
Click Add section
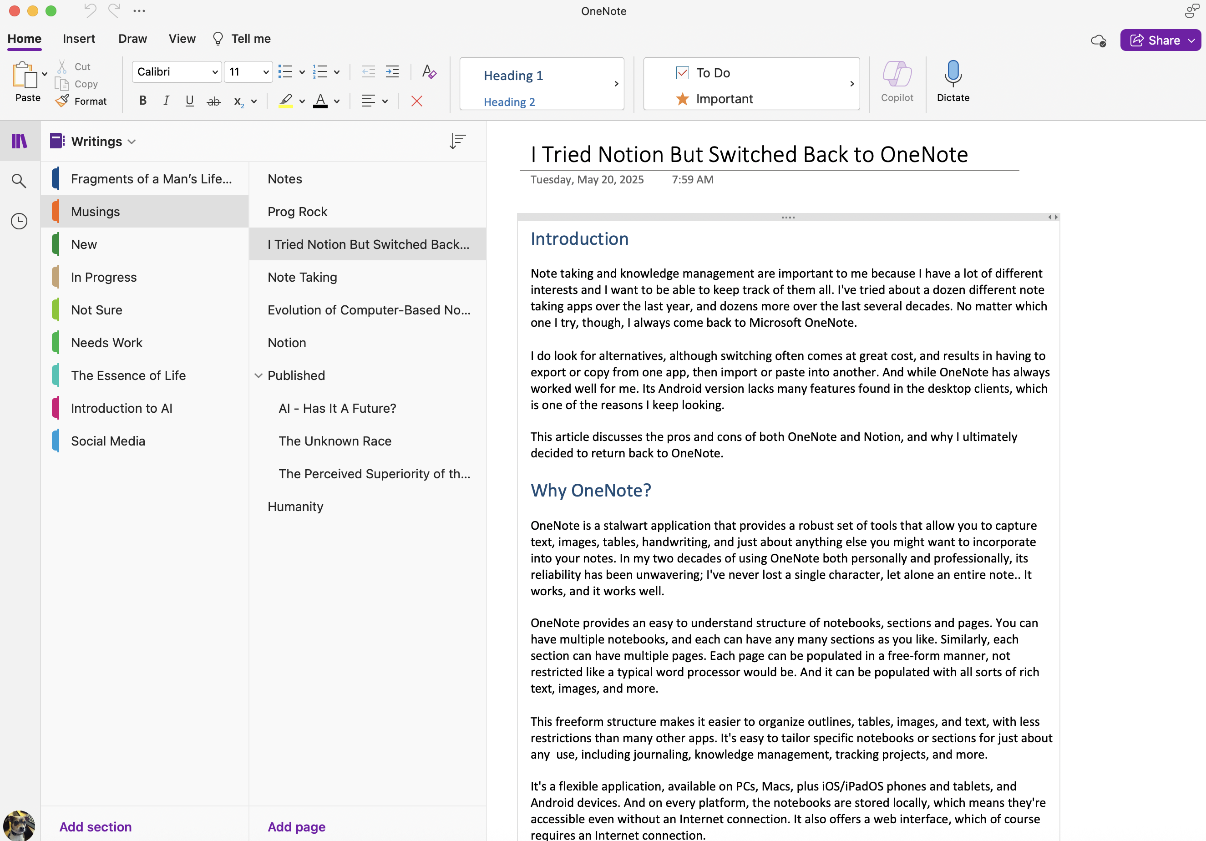click(x=95, y=827)
